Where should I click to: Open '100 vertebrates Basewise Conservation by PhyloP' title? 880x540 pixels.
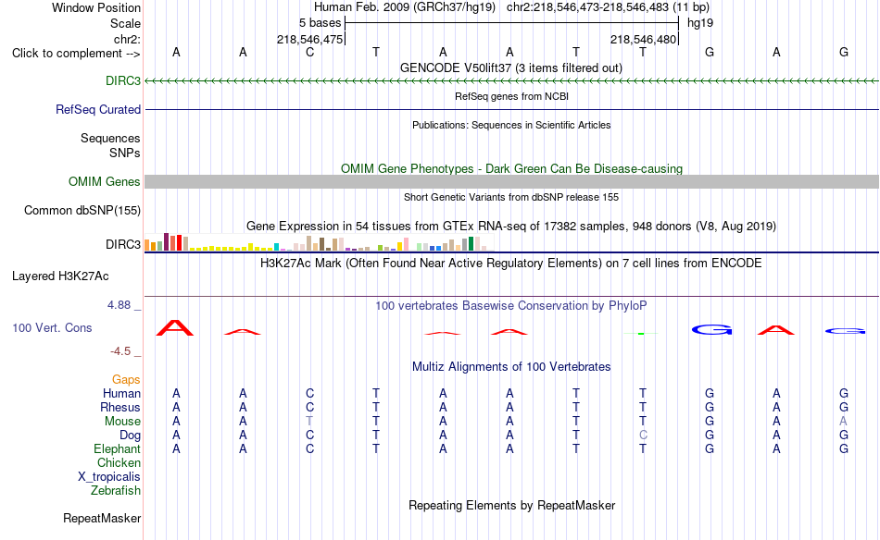511,306
